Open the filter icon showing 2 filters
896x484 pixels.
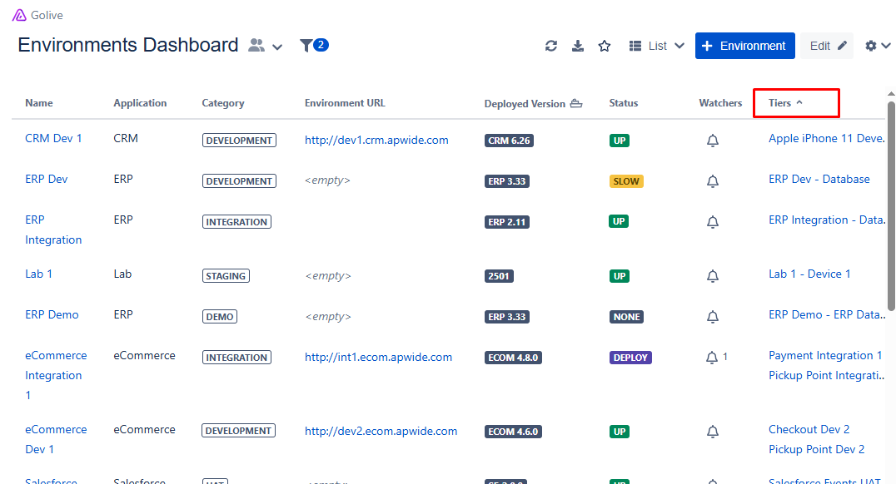click(314, 45)
